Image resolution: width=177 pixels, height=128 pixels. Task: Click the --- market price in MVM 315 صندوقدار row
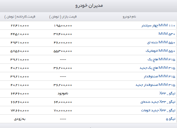63,76
